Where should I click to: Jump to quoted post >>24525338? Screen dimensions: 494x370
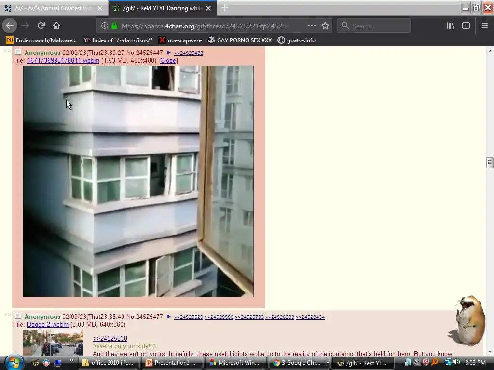[110, 338]
